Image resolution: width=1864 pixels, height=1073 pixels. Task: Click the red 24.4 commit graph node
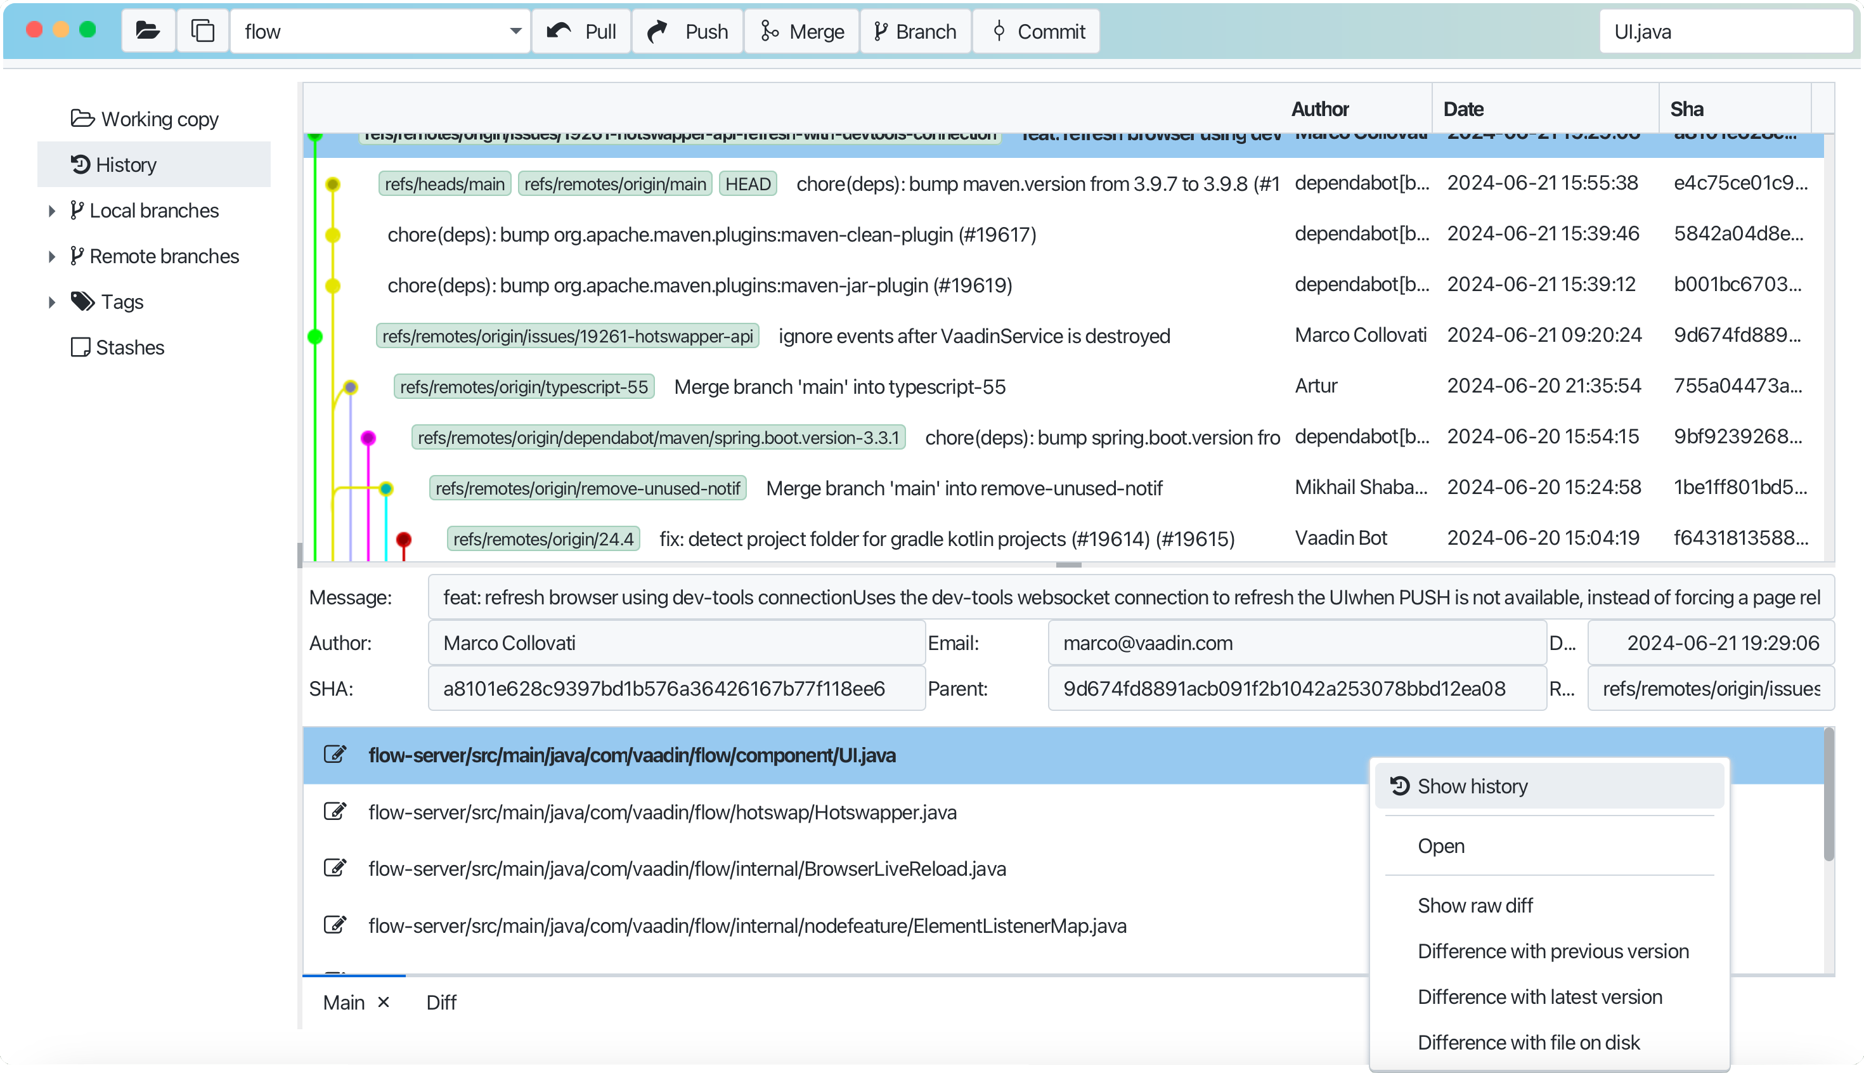point(404,540)
